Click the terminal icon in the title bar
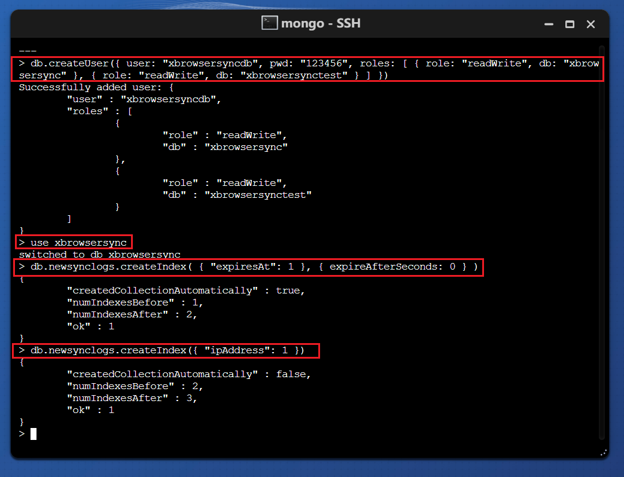Image resolution: width=624 pixels, height=477 pixels. pyautogui.click(x=269, y=23)
